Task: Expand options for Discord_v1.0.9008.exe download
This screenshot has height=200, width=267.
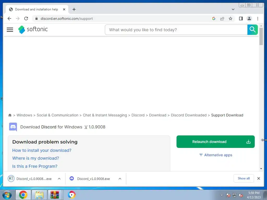Action: click(x=120, y=179)
